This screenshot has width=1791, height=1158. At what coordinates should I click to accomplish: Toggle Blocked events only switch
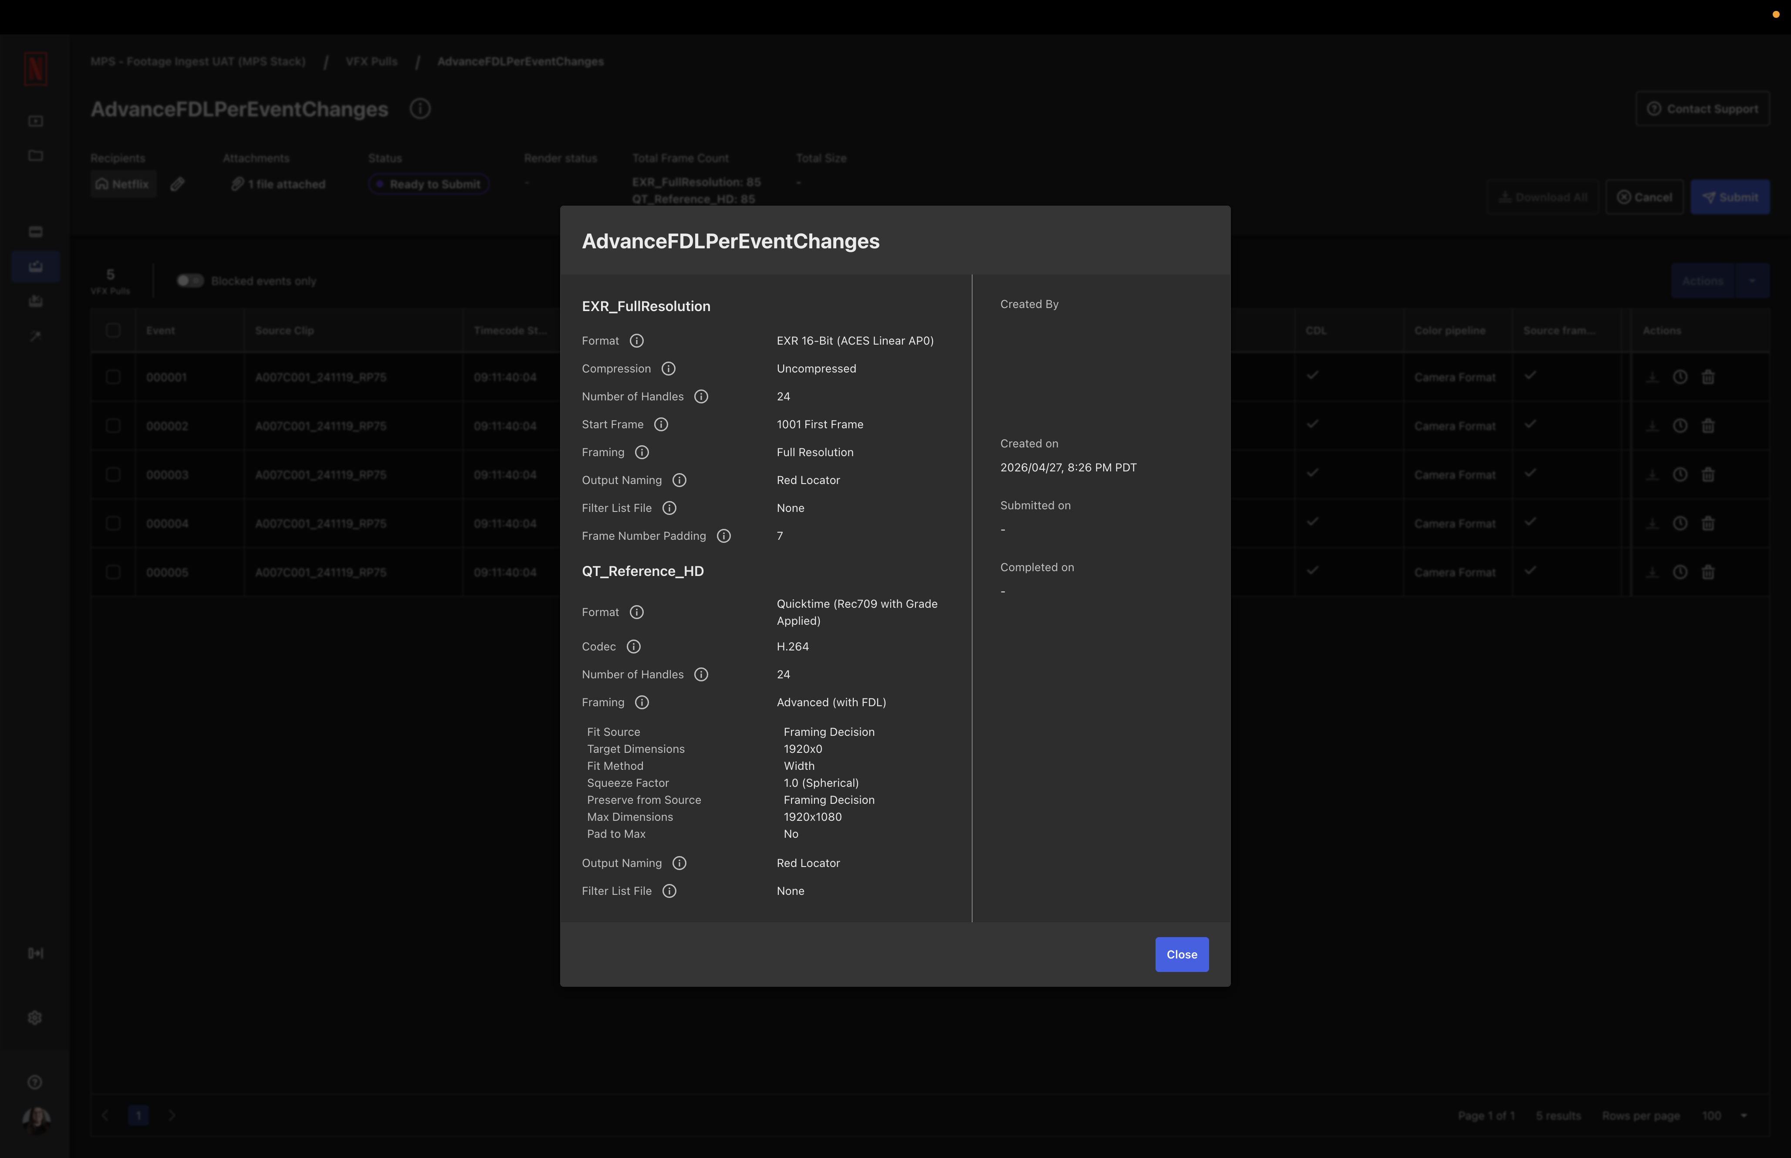click(x=190, y=281)
